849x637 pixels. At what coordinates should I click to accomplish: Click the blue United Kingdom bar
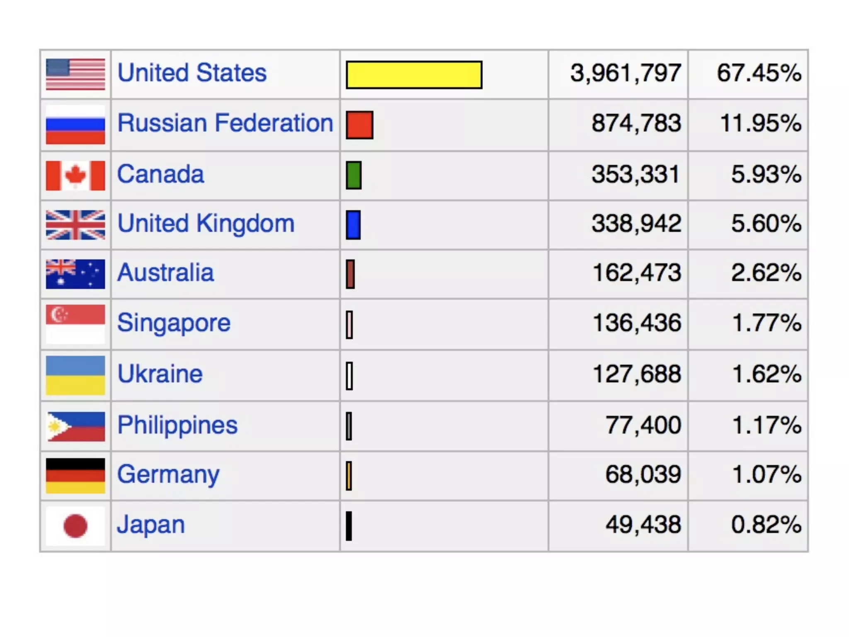point(353,225)
